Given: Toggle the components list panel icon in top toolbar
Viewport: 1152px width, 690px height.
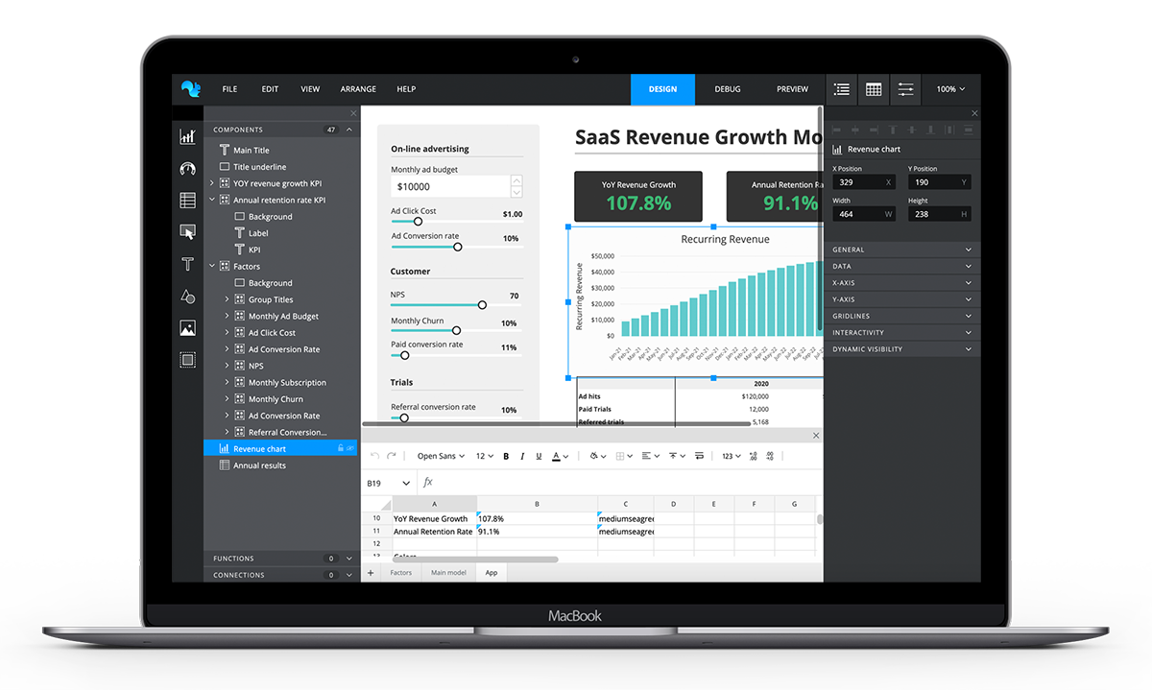Looking at the screenshot, I should 842,89.
